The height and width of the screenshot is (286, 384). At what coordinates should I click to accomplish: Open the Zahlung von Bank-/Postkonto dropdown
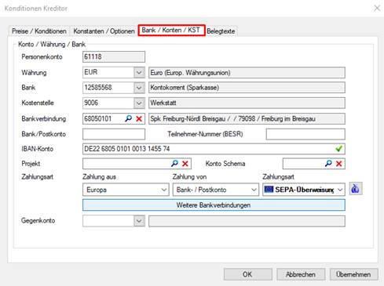point(216,190)
